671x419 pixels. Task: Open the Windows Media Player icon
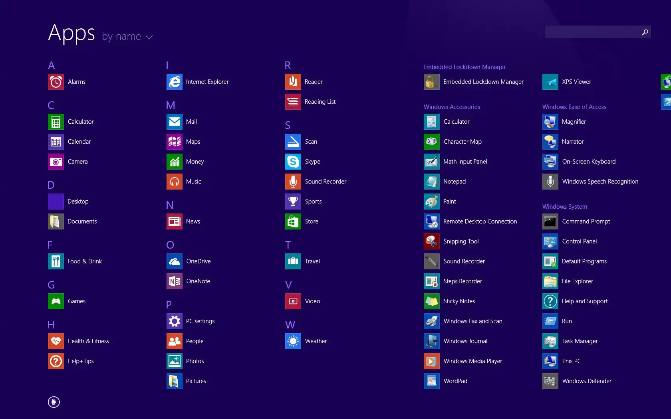coord(432,361)
